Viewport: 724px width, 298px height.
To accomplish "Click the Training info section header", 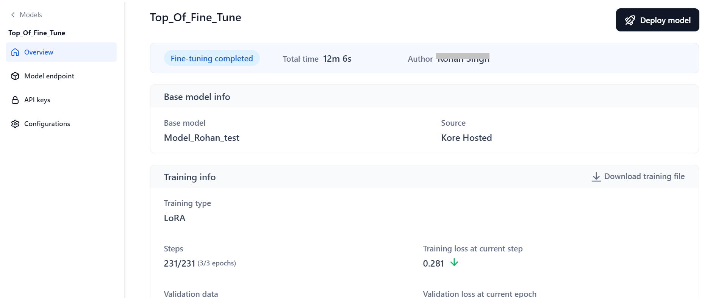I will coord(189,177).
